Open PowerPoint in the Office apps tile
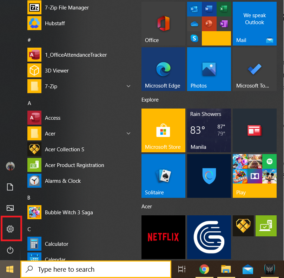The width and height of the screenshot is (284, 278). coord(209,24)
